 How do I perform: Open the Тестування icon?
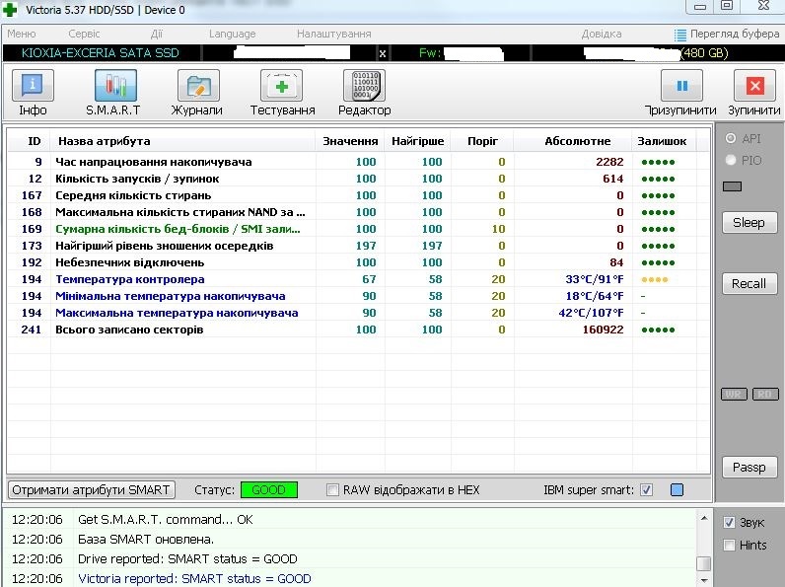[281, 86]
